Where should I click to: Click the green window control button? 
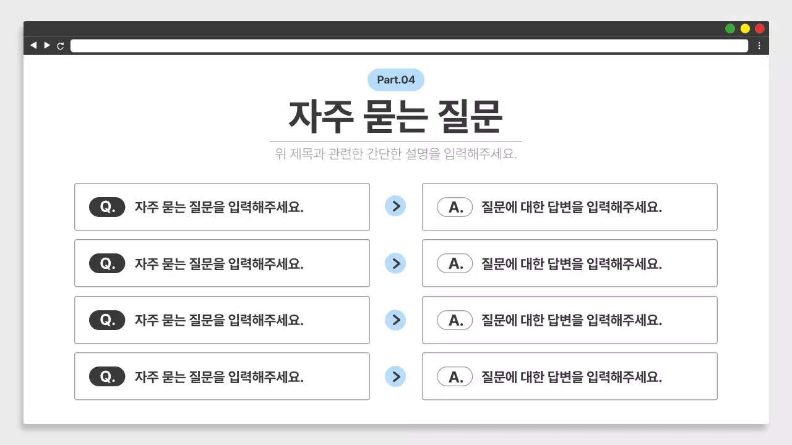point(730,28)
